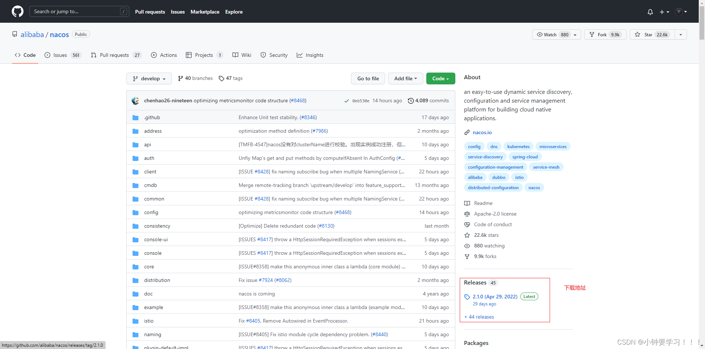
Task: Switch to repository Pull requests tab
Action: (116, 55)
